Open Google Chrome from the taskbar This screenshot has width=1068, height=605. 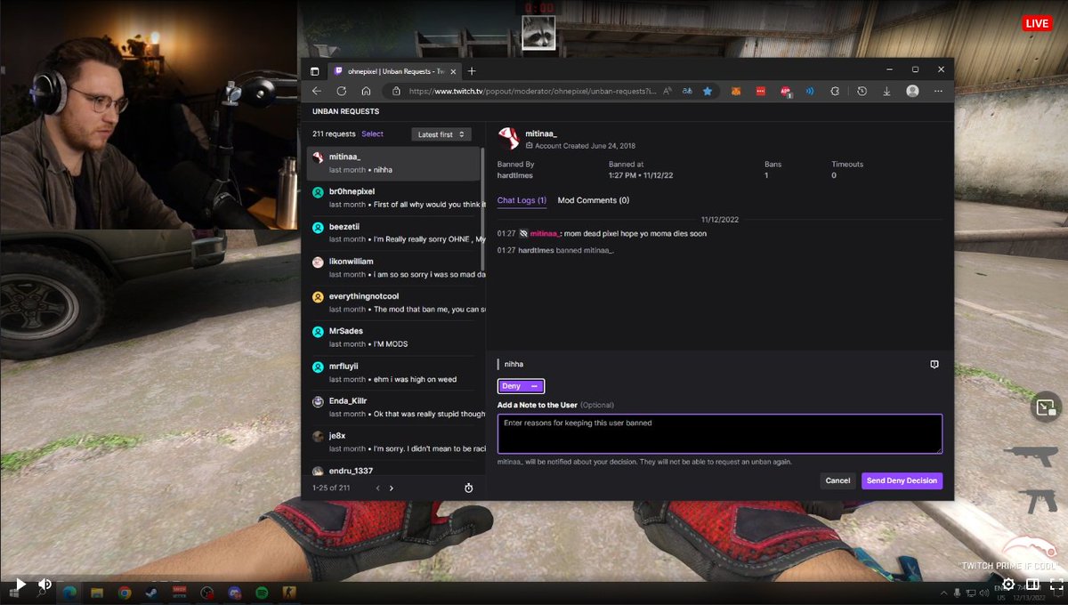pyautogui.click(x=125, y=592)
